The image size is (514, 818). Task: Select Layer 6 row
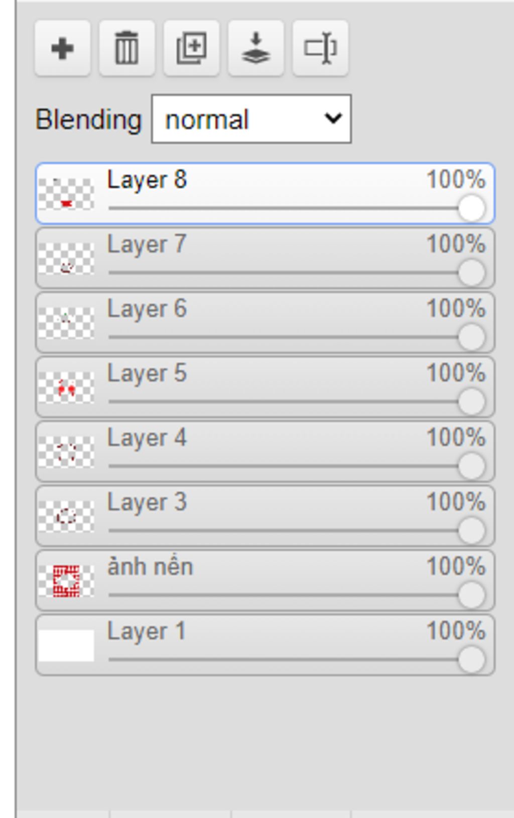[265, 322]
